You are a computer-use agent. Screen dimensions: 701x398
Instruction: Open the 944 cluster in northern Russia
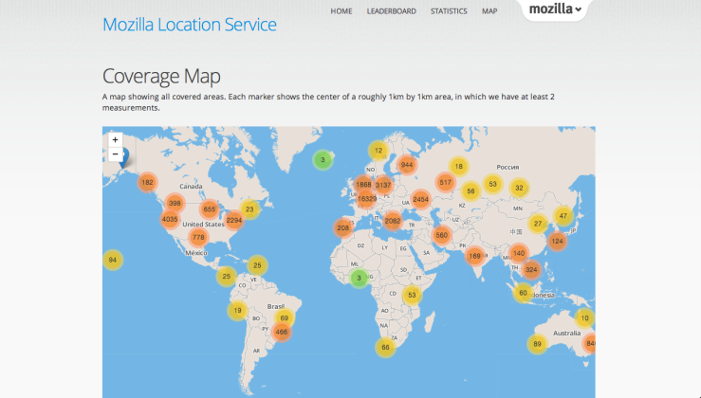tap(407, 165)
